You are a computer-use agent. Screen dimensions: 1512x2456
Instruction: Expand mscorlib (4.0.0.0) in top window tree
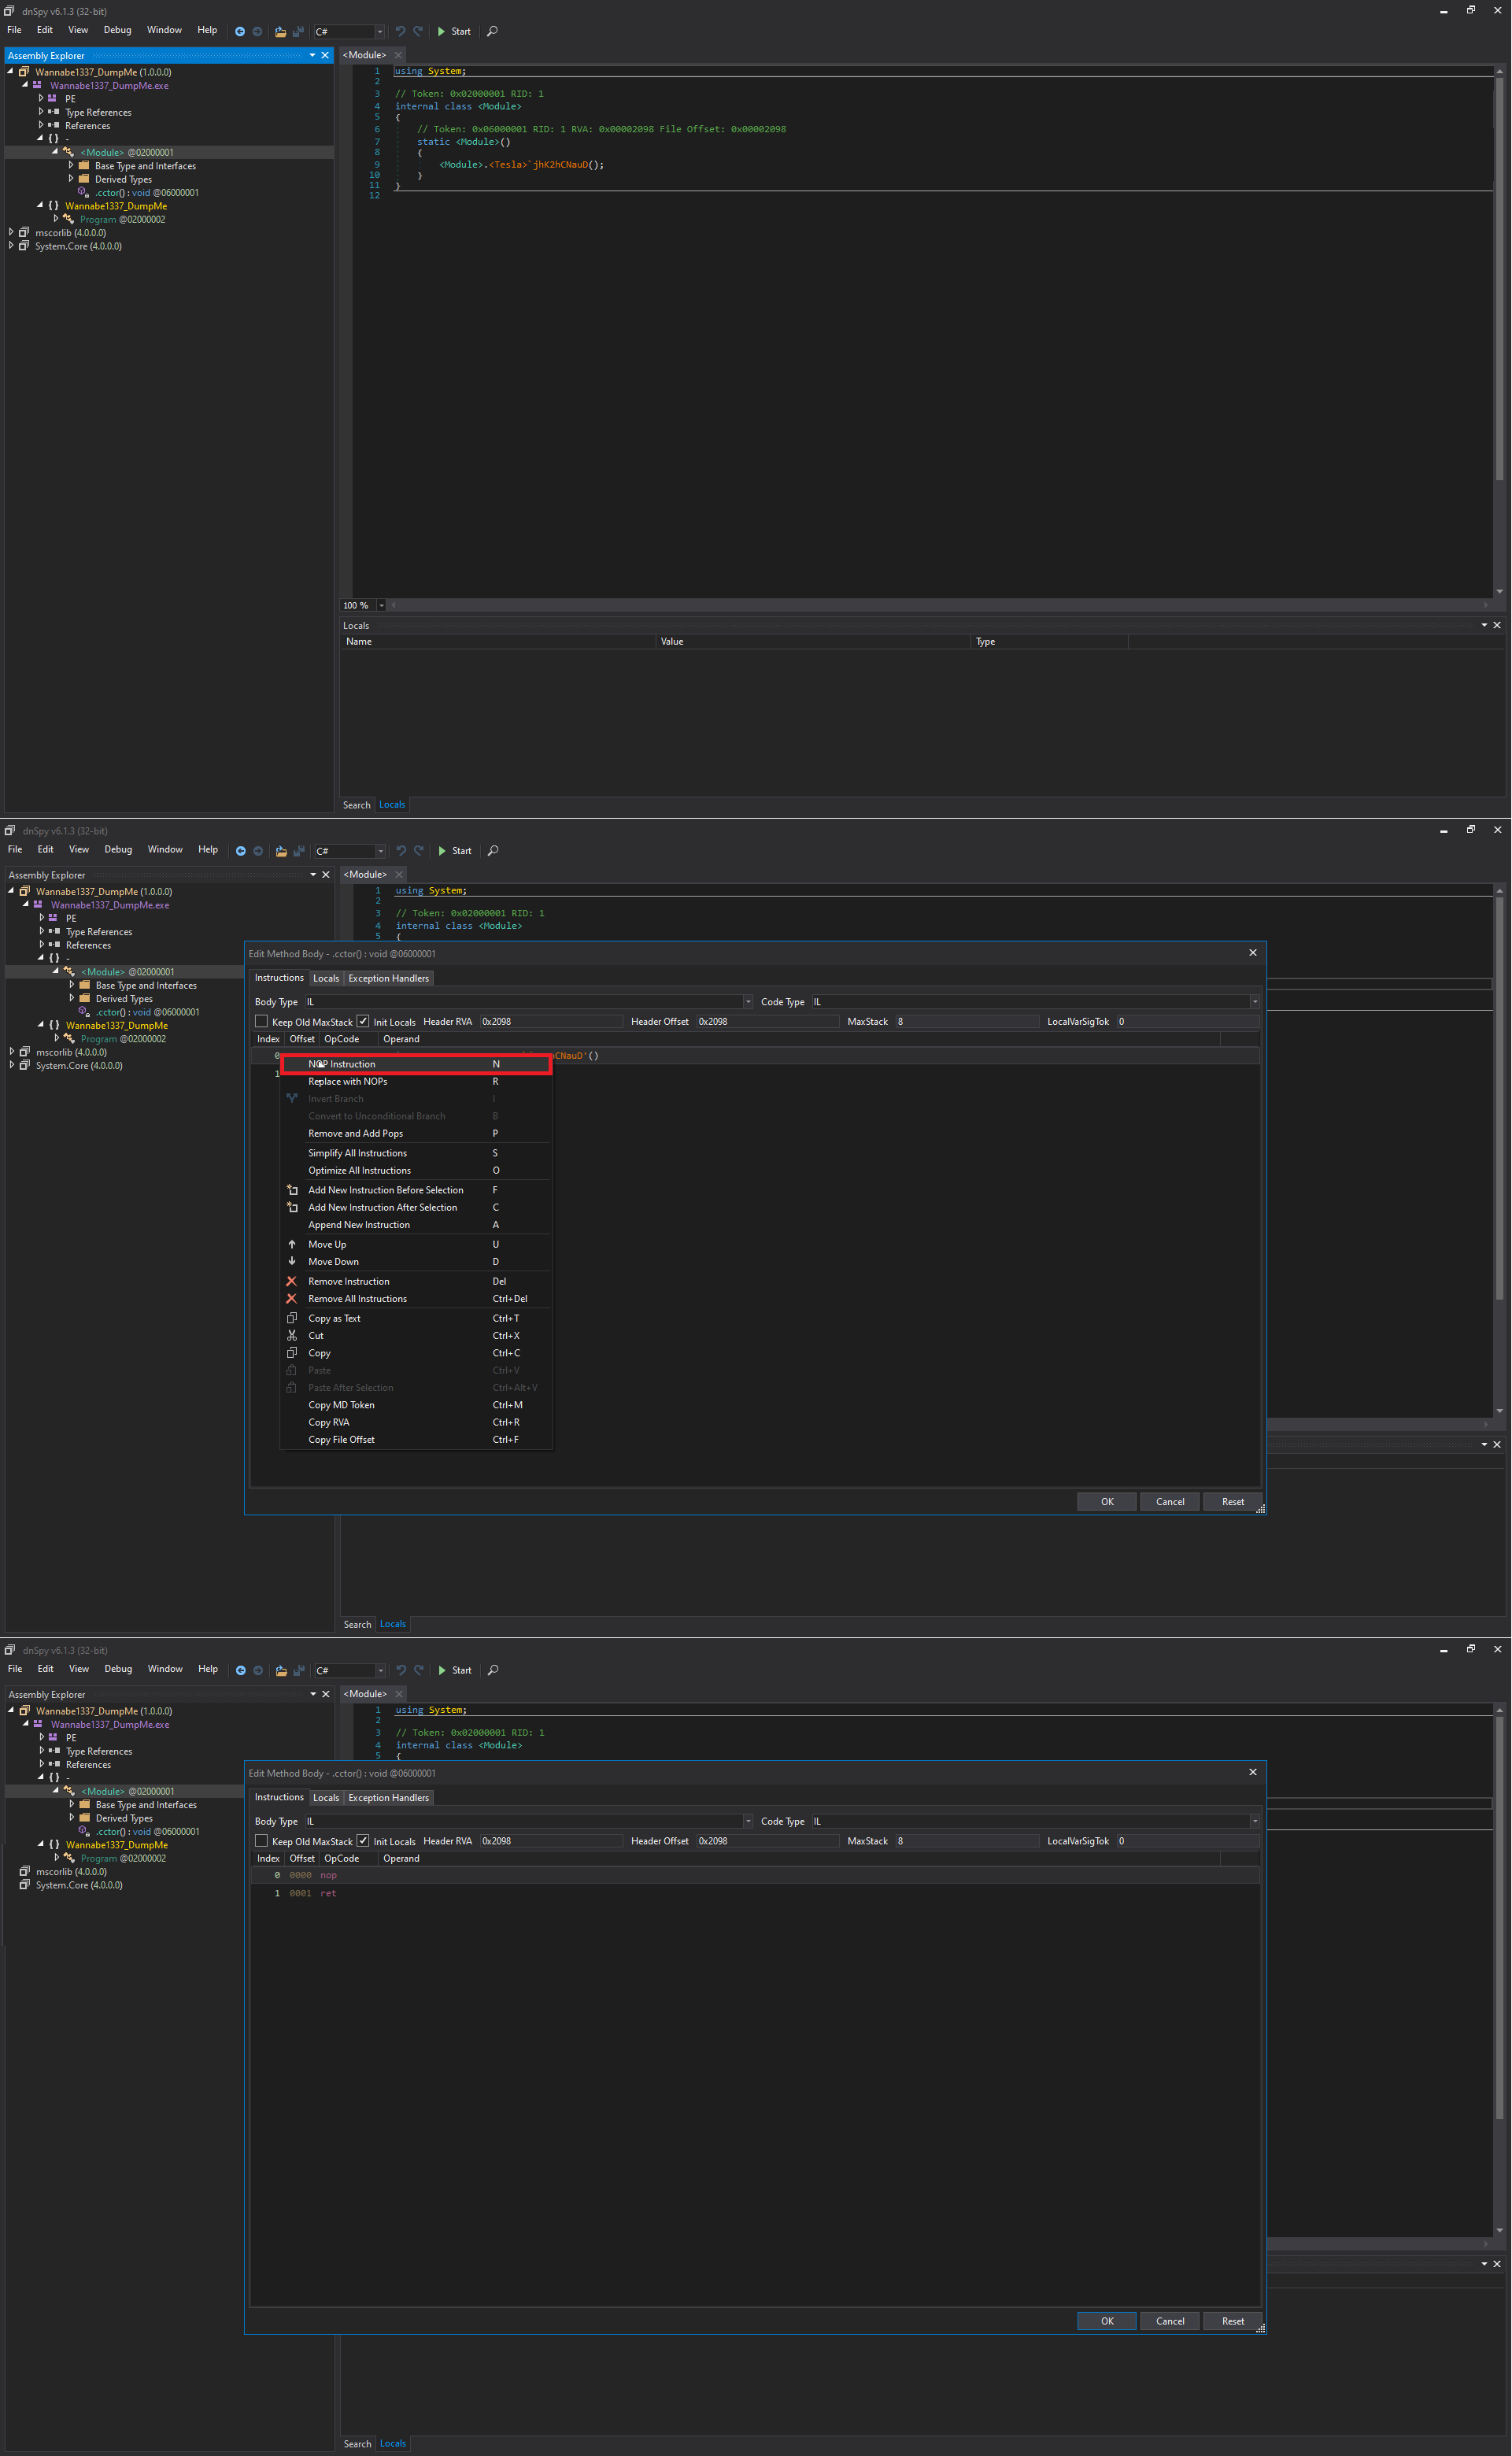[x=11, y=232]
